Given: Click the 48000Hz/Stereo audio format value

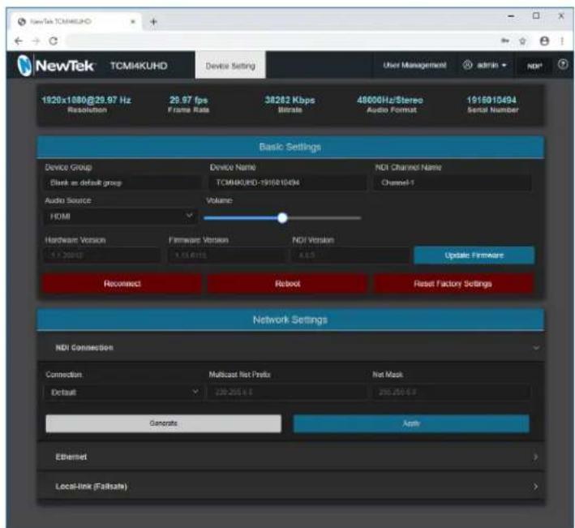Looking at the screenshot, I should pos(390,100).
